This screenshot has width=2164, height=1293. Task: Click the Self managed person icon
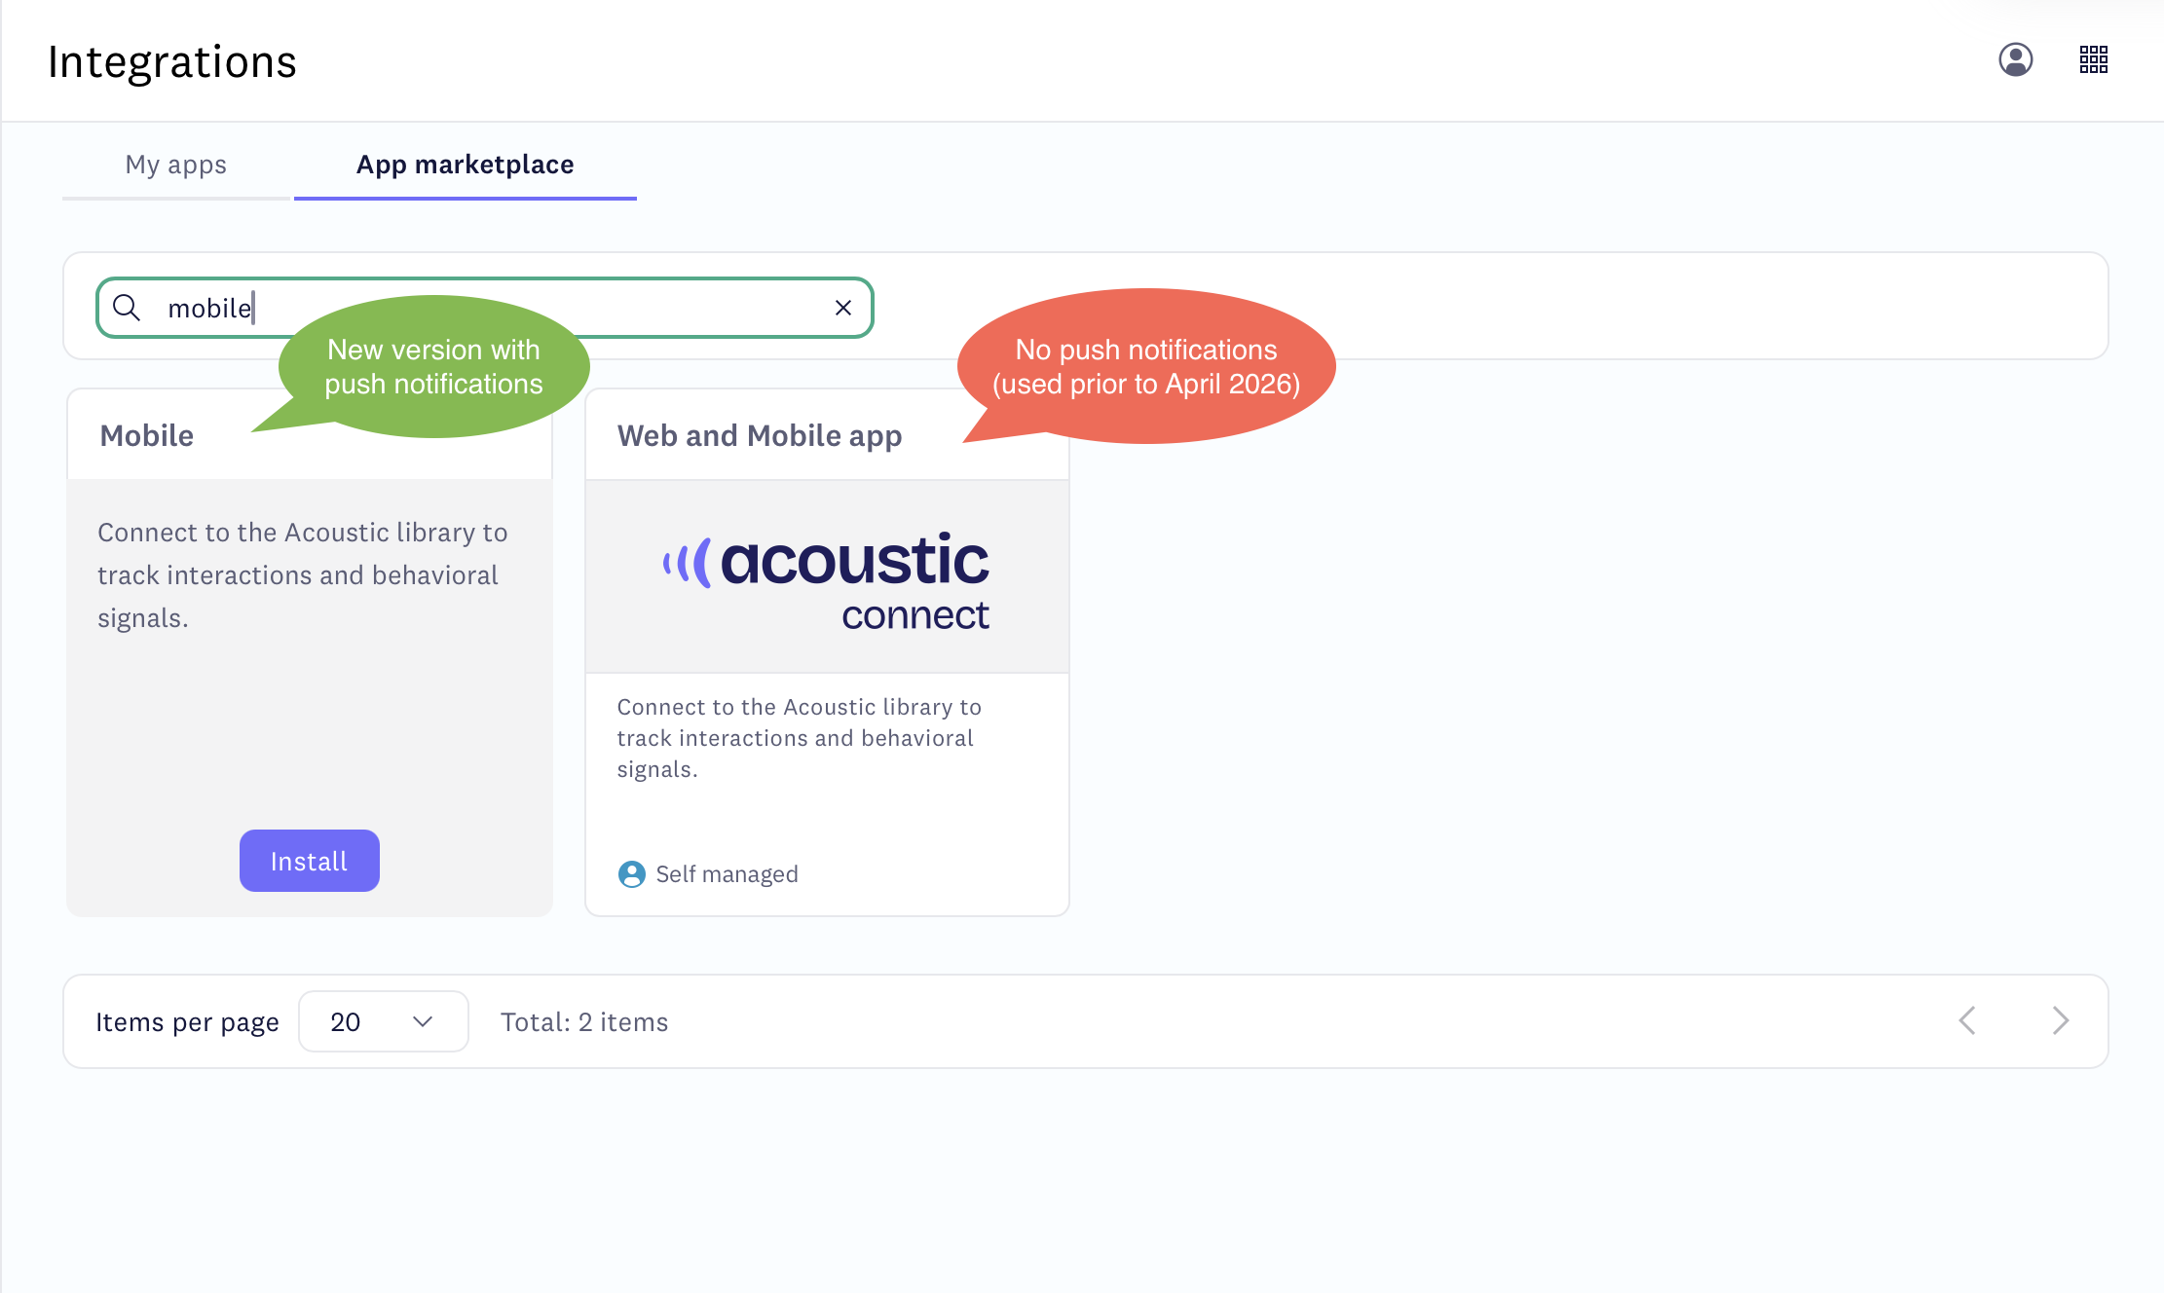click(631, 874)
